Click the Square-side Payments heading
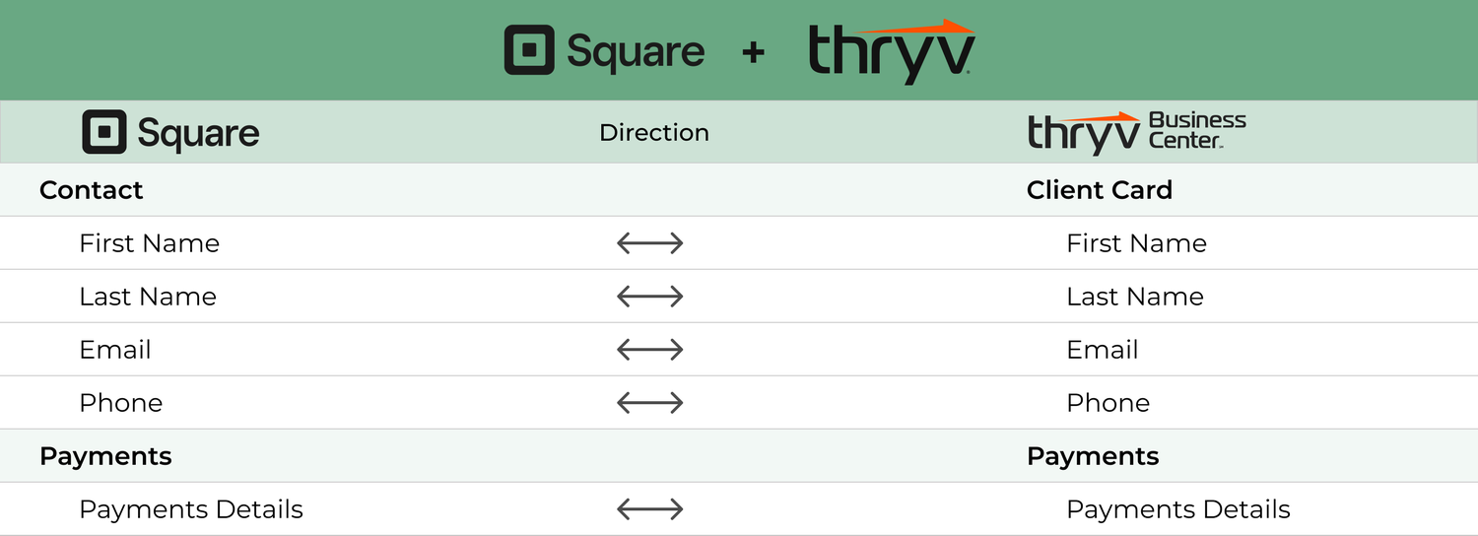The image size is (1478, 536). 105,456
